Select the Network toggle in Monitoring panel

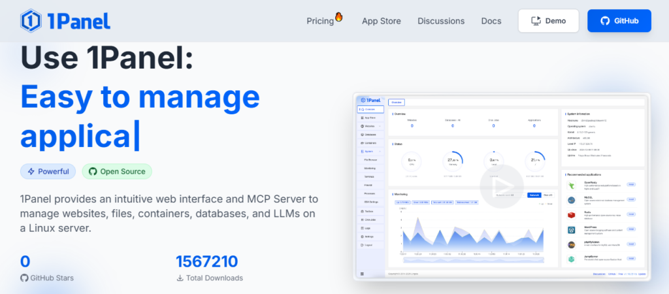point(534,195)
